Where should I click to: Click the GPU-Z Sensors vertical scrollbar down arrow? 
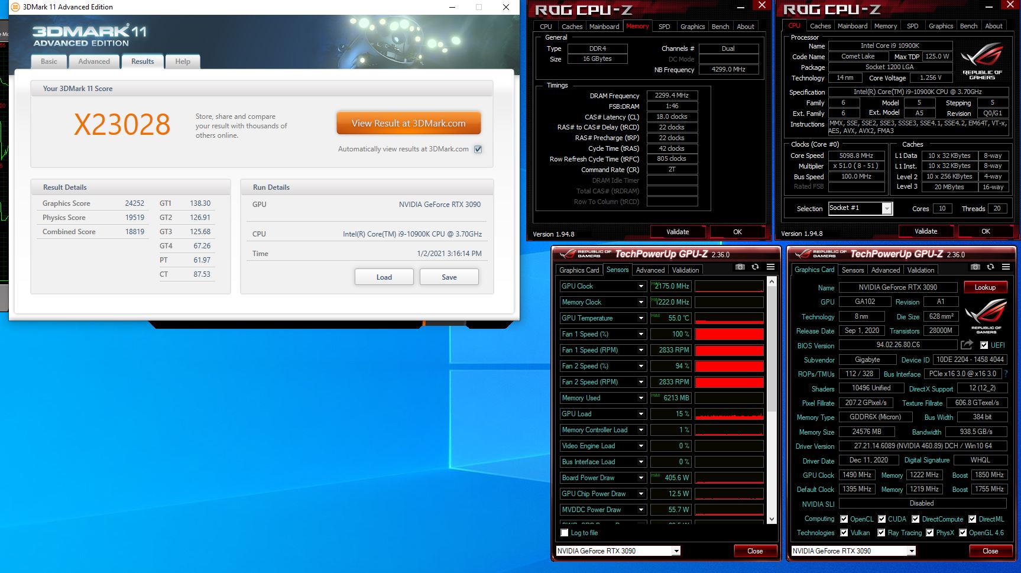pyautogui.click(x=772, y=519)
